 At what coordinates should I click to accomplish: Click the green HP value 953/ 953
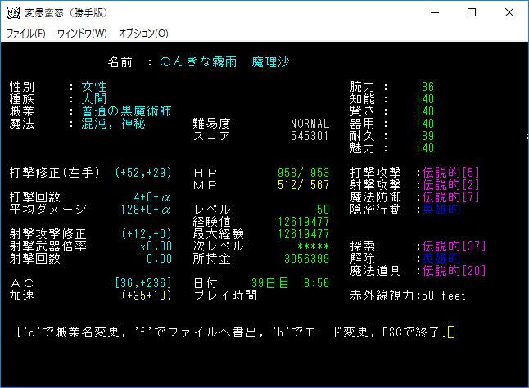304,173
